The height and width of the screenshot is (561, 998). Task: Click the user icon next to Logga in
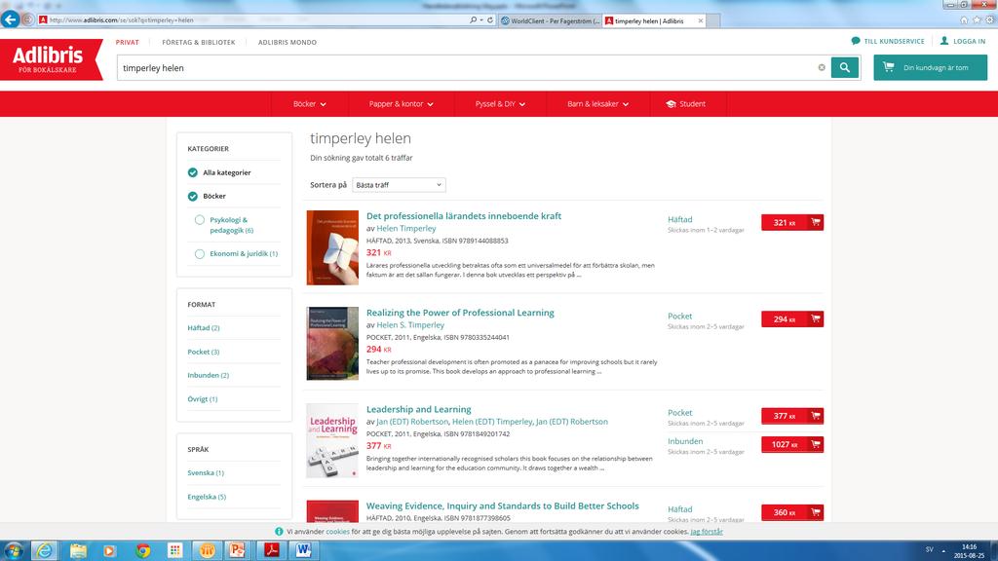click(x=944, y=41)
